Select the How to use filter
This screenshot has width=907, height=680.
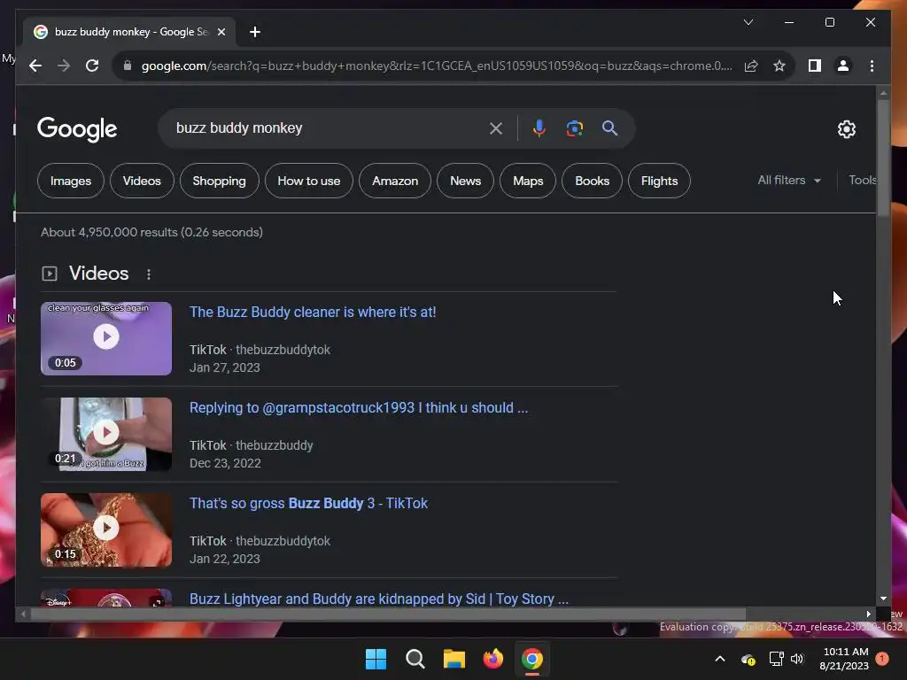coord(309,181)
